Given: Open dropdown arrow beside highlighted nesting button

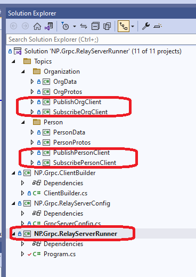Looking at the screenshot, I should click(133, 27).
